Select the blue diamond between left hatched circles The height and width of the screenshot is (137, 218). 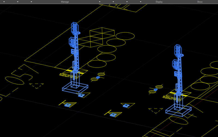pos(98,78)
